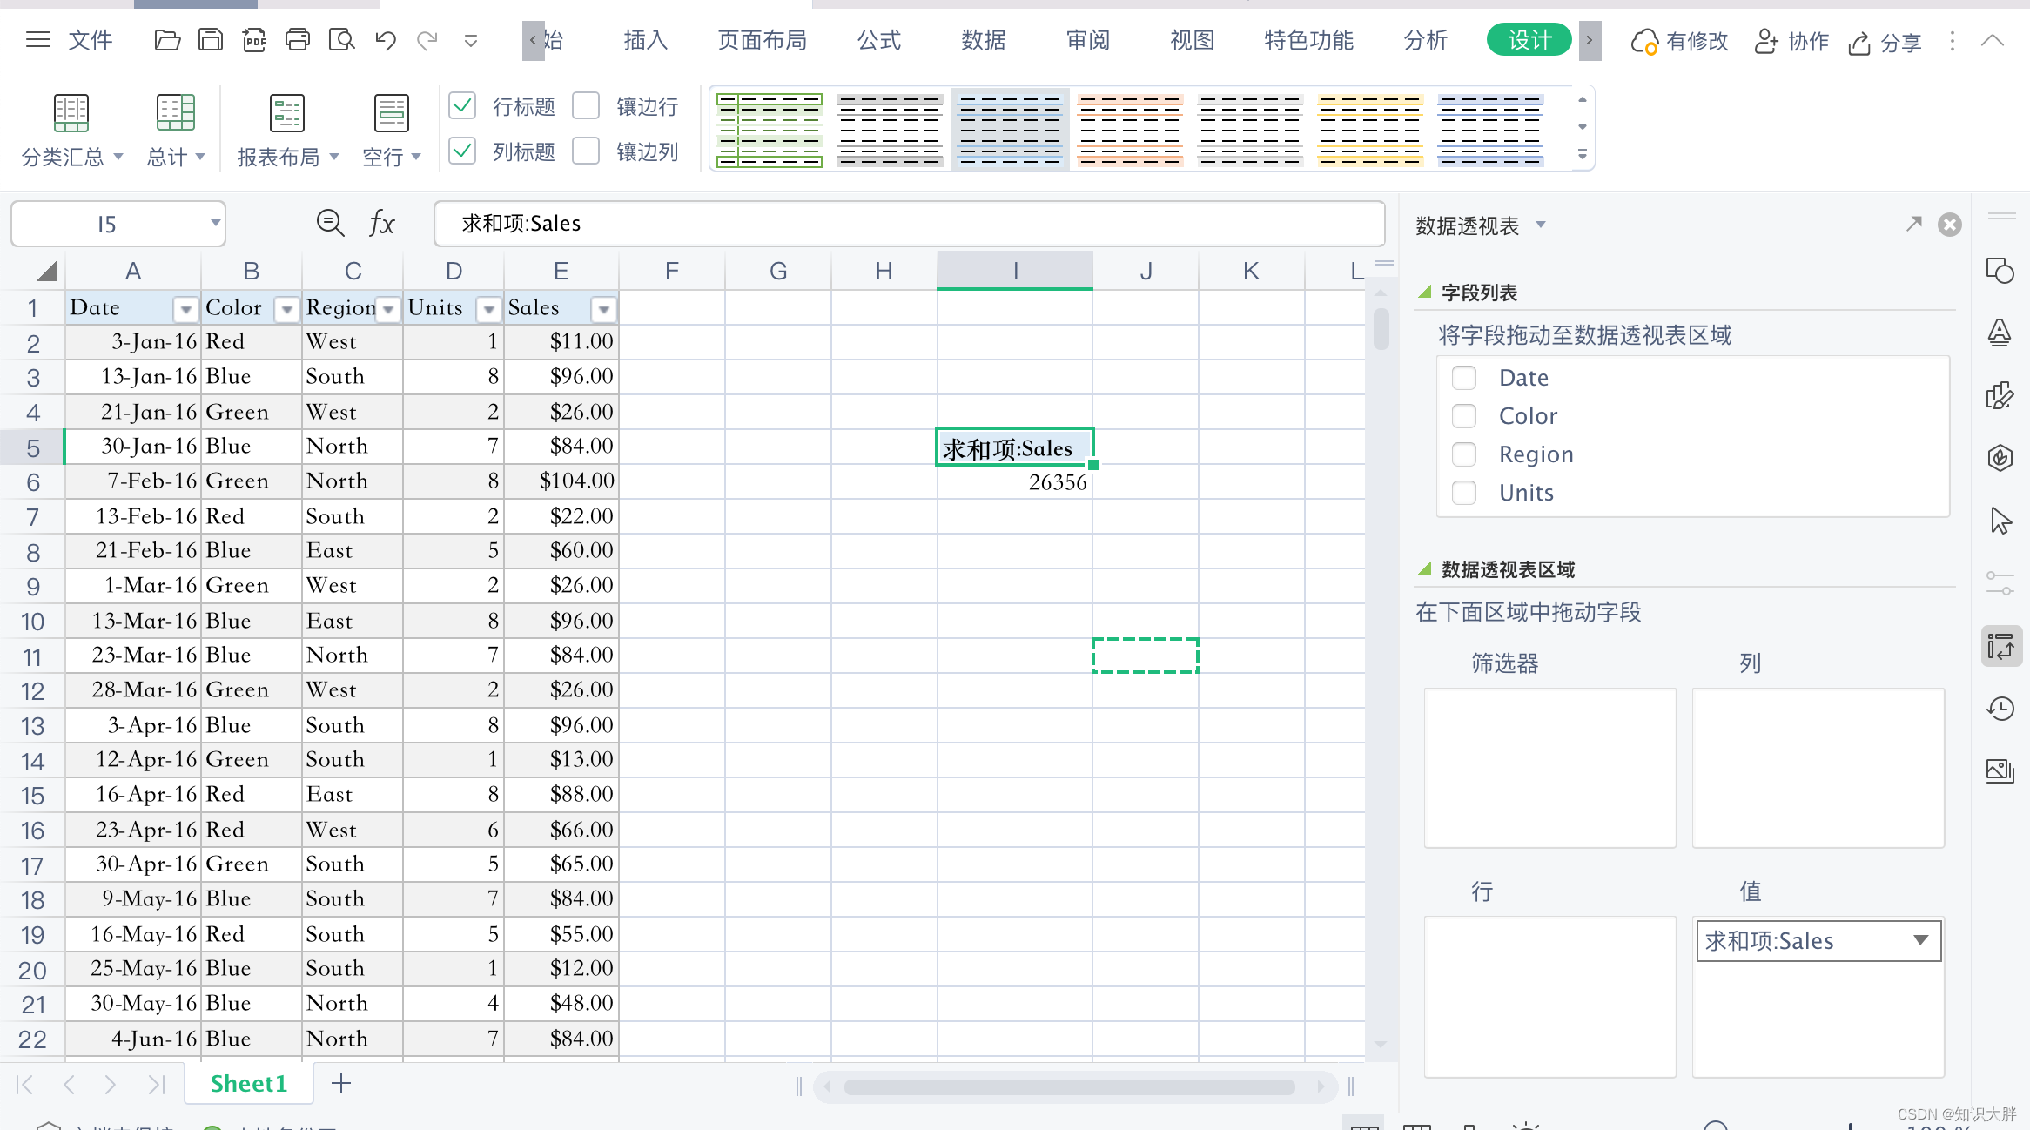The width and height of the screenshot is (2030, 1130).
Task: Enable the 镶边行 checkbox
Action: pos(586,105)
